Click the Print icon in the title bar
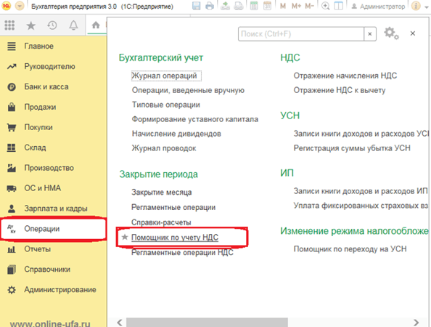Image resolution: width=431 pixels, height=327 pixels. click(210, 6)
